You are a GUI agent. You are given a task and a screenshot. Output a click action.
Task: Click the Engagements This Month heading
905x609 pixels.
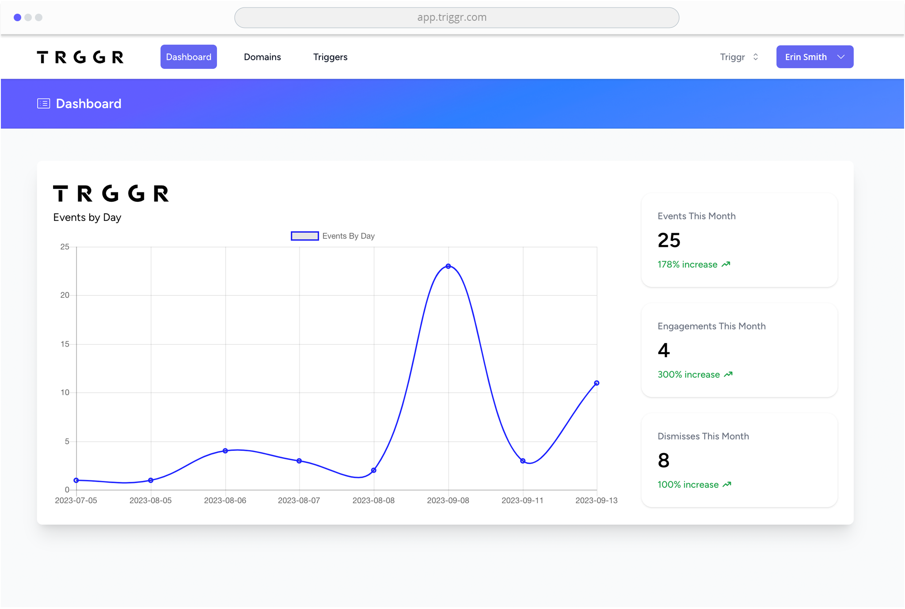(711, 326)
